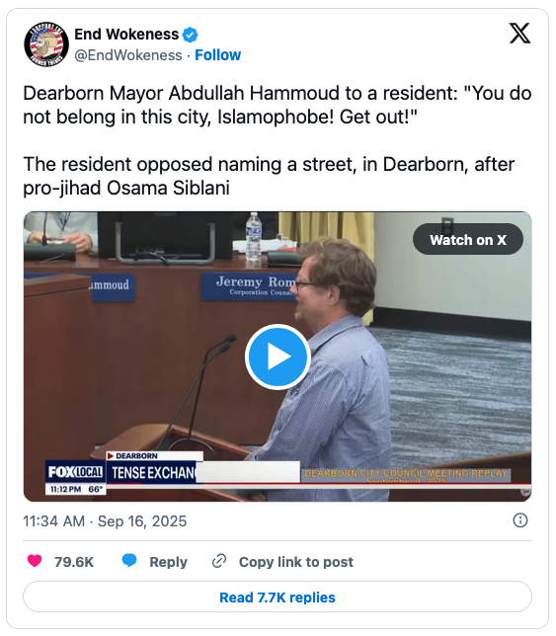Click the chain link copy icon
Screen dimensions: 556x636
tap(219, 561)
